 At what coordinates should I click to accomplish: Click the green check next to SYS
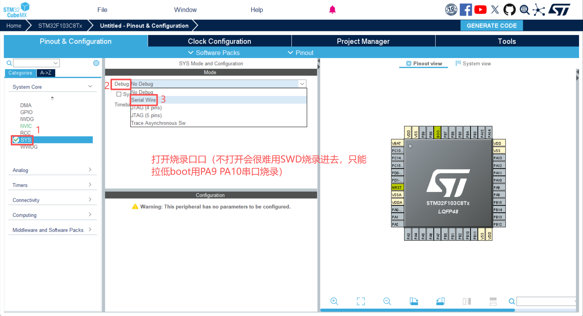point(16,140)
